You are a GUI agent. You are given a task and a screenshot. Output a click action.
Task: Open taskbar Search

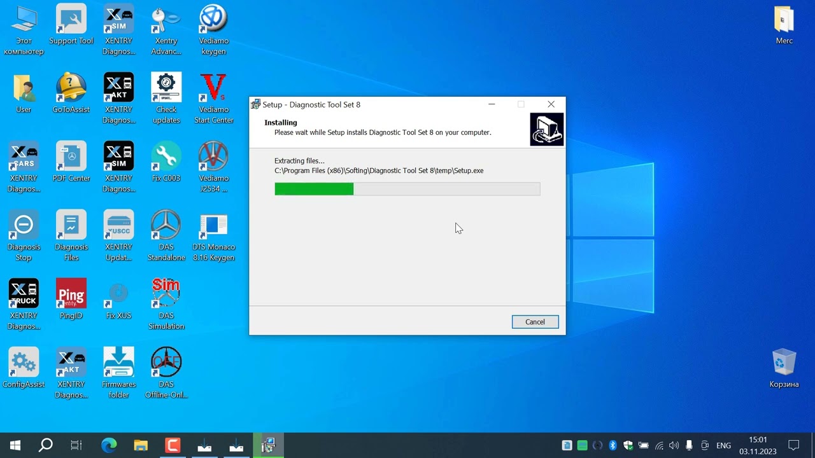click(x=46, y=445)
